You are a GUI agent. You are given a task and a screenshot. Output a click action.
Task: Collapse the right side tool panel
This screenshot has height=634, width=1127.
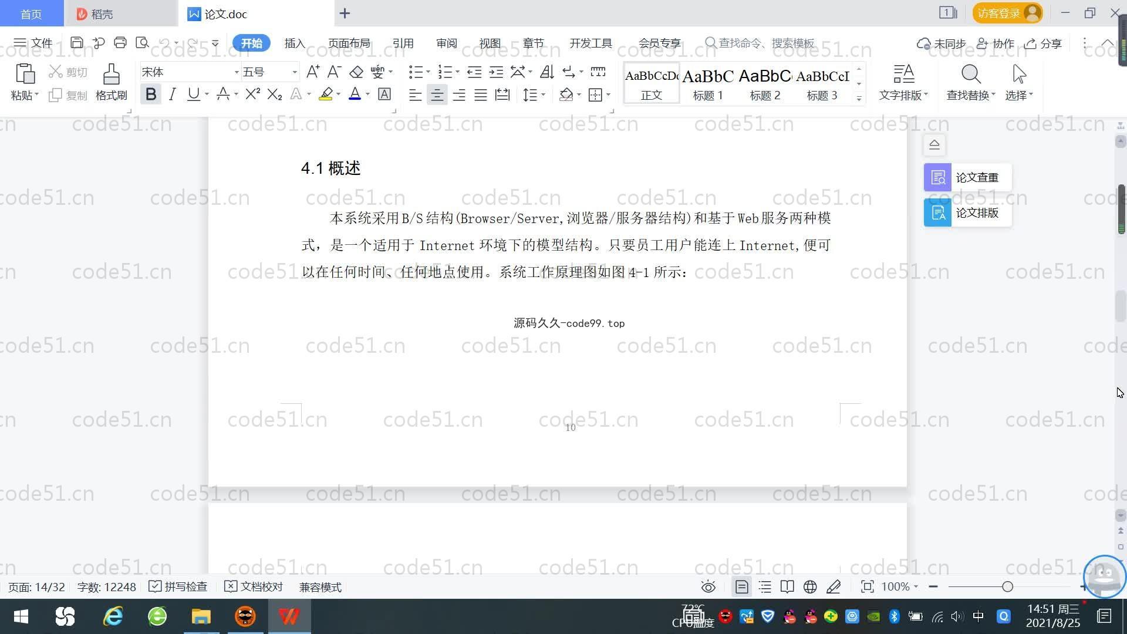pos(934,144)
